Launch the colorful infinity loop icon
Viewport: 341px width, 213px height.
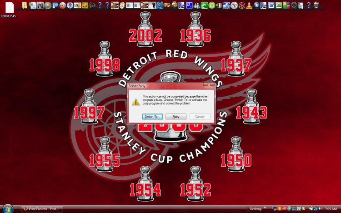point(167,5)
